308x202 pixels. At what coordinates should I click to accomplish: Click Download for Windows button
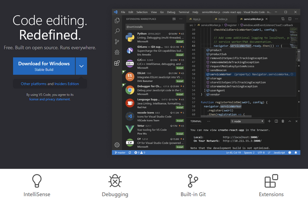click(44, 66)
